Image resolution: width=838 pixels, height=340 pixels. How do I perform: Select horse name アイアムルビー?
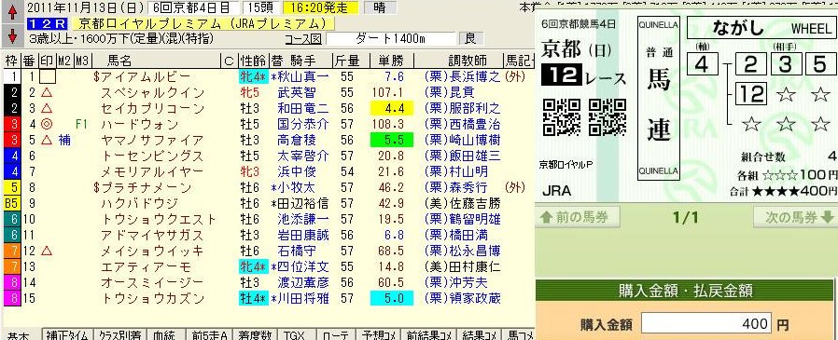146,77
